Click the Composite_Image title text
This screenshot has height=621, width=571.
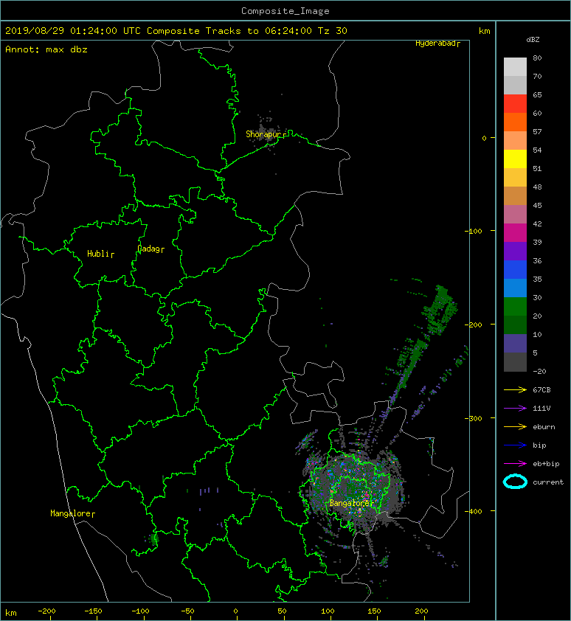[285, 11]
